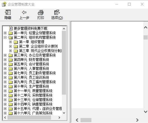Collapse the 第二单元 组织机构管理系统 node
The width and height of the screenshot is (148, 123).
pyautogui.click(x=5, y=37)
